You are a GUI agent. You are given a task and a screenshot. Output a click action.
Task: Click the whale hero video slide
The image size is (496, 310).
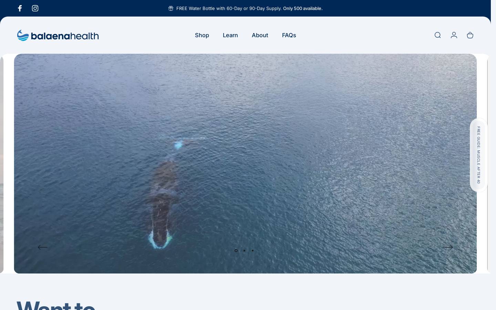point(245,163)
